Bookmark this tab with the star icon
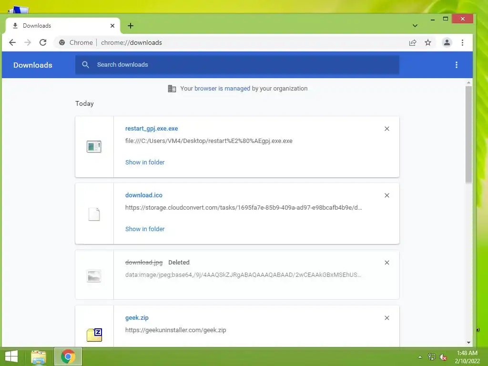The image size is (488, 366). click(x=428, y=42)
